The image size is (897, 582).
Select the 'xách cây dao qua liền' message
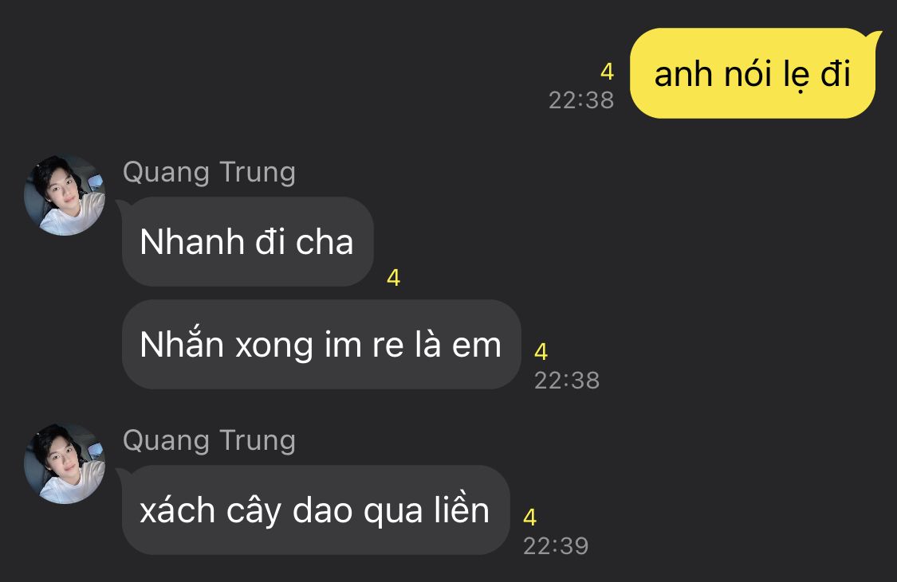[x=315, y=510]
